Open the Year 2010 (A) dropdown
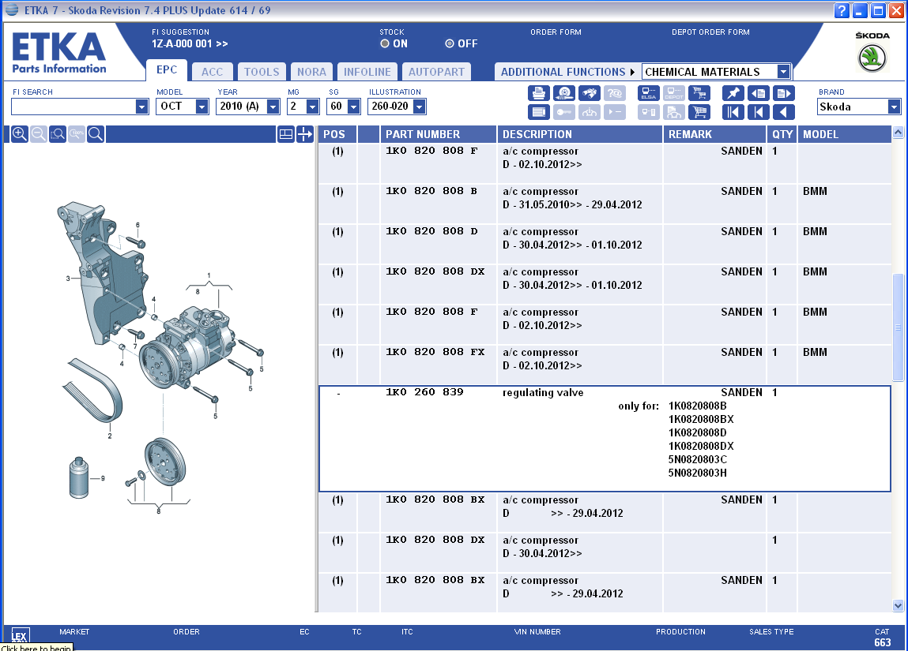 click(273, 107)
